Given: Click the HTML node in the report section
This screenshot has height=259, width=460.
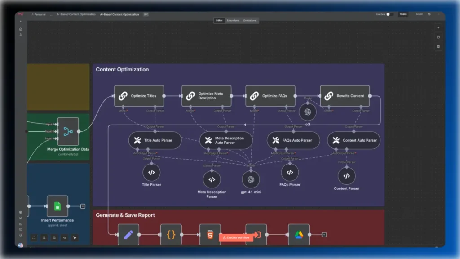Looking at the screenshot, I should (x=209, y=234).
